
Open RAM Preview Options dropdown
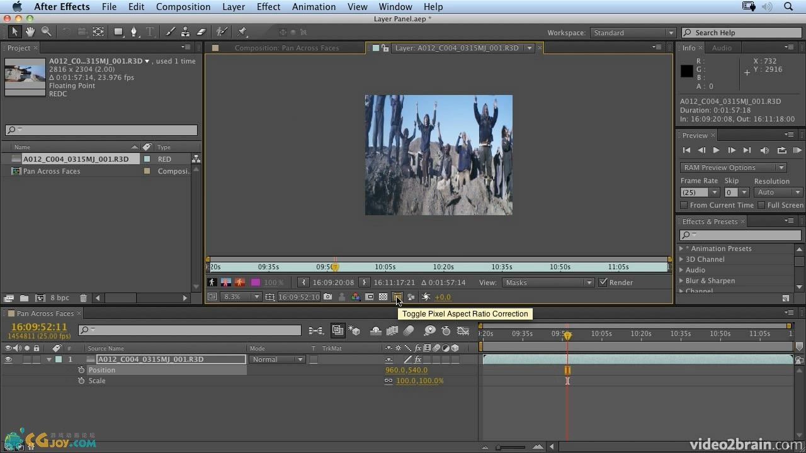[733, 167]
